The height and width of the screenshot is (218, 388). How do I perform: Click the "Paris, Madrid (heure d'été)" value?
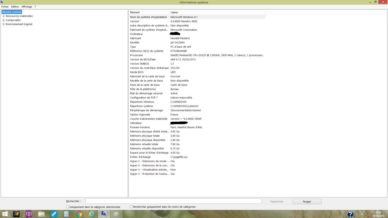click(x=186, y=127)
